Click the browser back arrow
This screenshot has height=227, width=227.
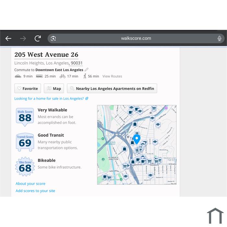8,39
